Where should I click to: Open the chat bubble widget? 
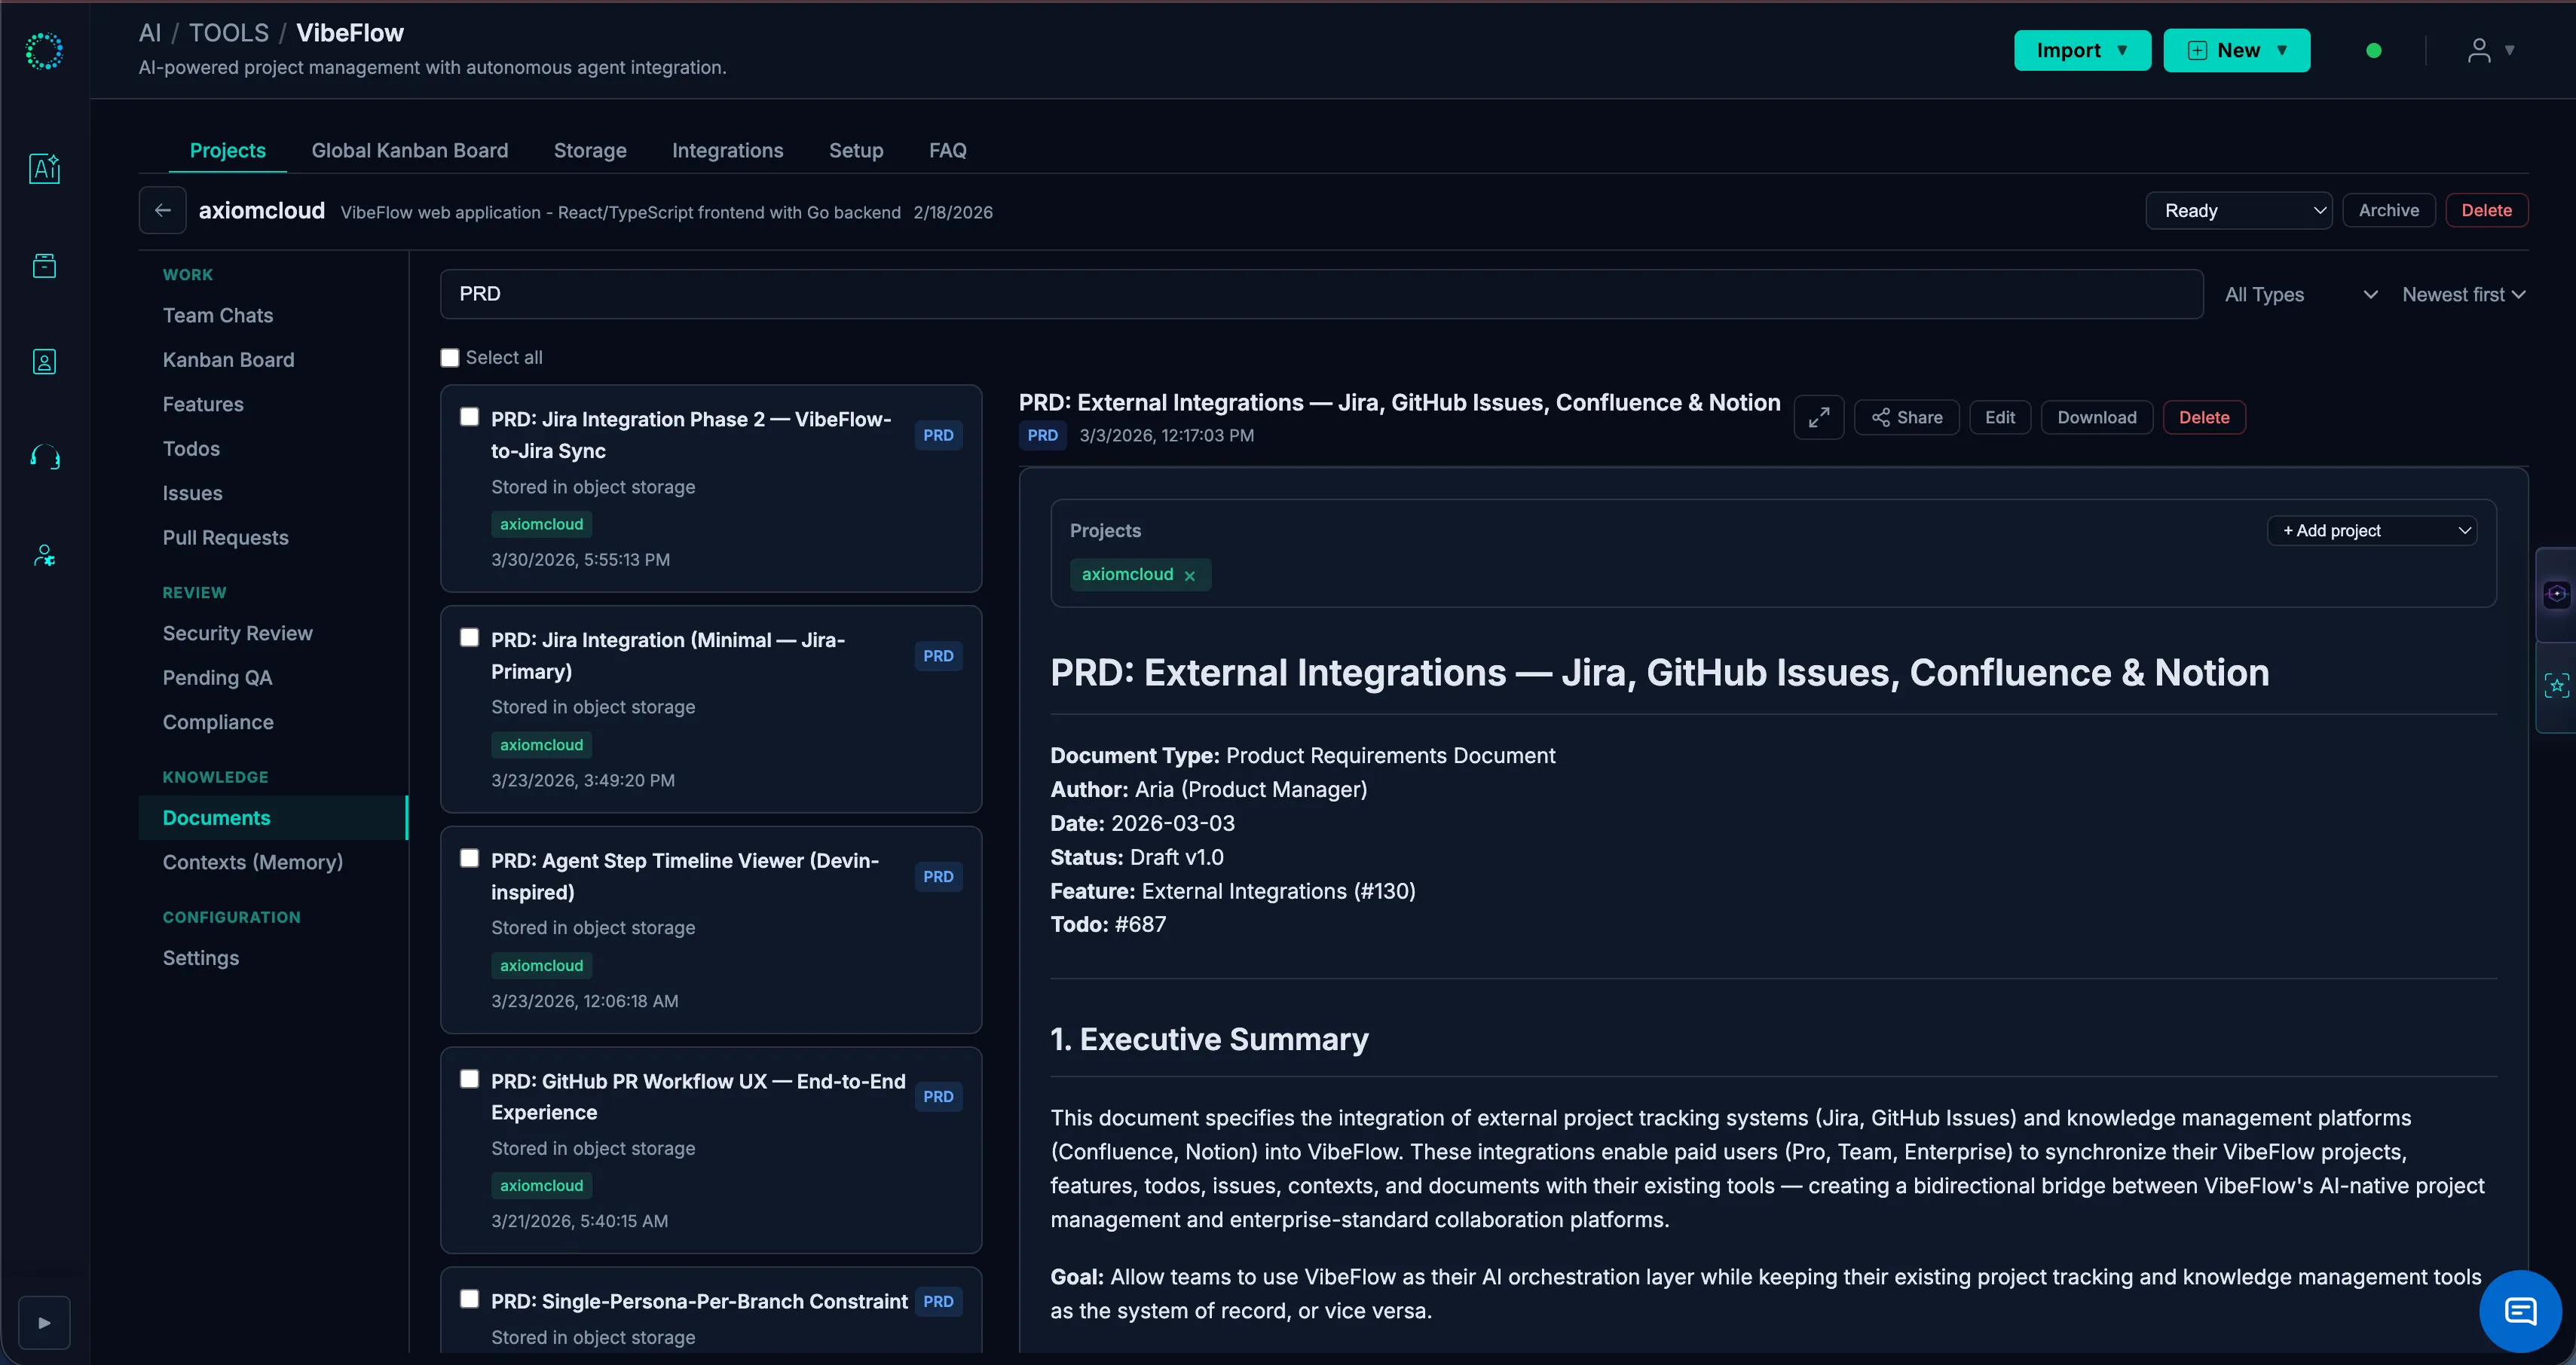coord(2520,1310)
